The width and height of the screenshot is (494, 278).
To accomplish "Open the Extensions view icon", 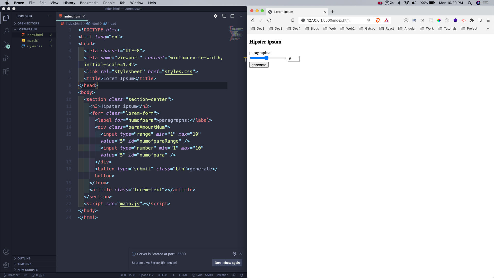I will pyautogui.click(x=6, y=72).
